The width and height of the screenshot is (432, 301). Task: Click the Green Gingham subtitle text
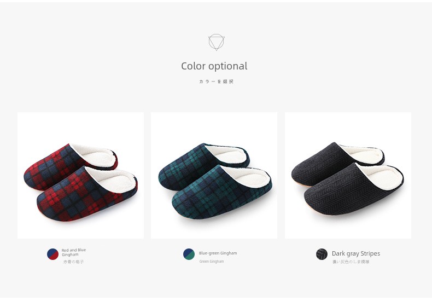(x=211, y=261)
